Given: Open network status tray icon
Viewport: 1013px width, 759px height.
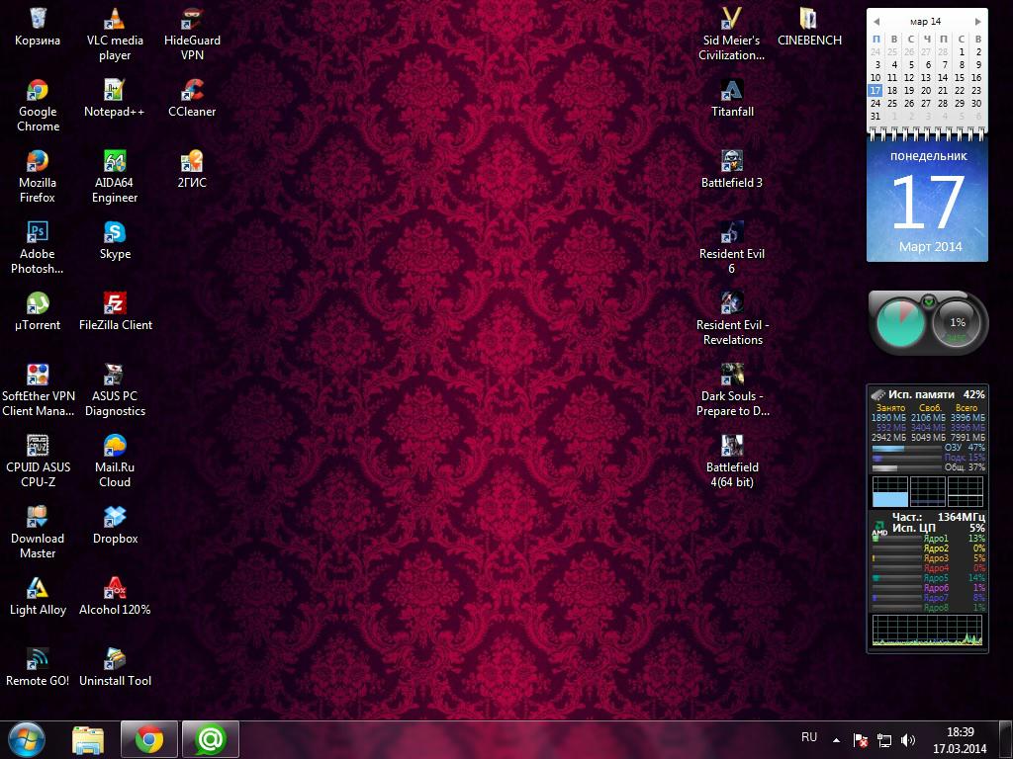Looking at the screenshot, I should click(x=883, y=740).
